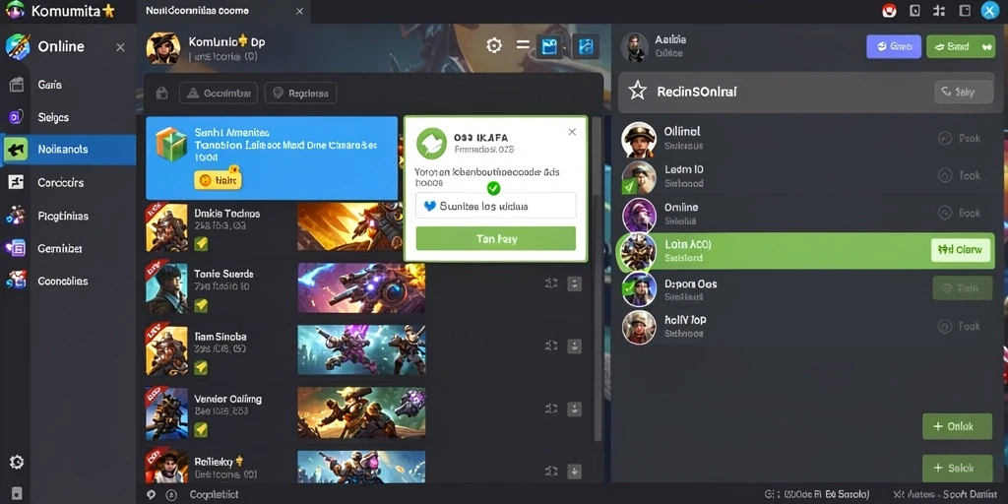Expand the dropdown arrow on Tonie Suerds row
Screen dimensions: 1008x504
pos(574,283)
